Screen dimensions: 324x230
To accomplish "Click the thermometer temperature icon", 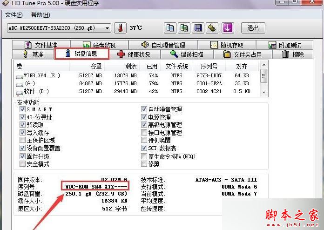I will tap(120, 28).
